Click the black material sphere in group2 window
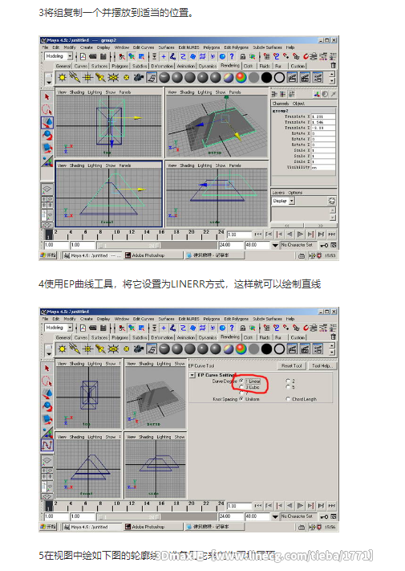 [266, 78]
